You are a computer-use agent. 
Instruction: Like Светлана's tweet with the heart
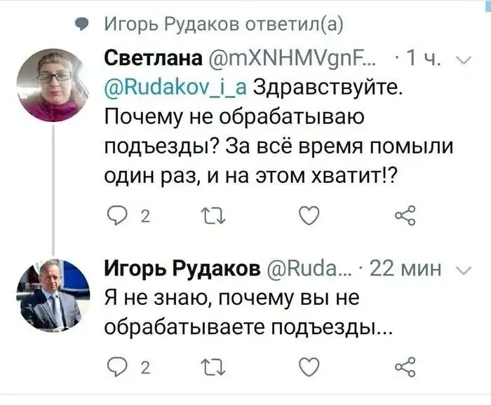coord(310,214)
